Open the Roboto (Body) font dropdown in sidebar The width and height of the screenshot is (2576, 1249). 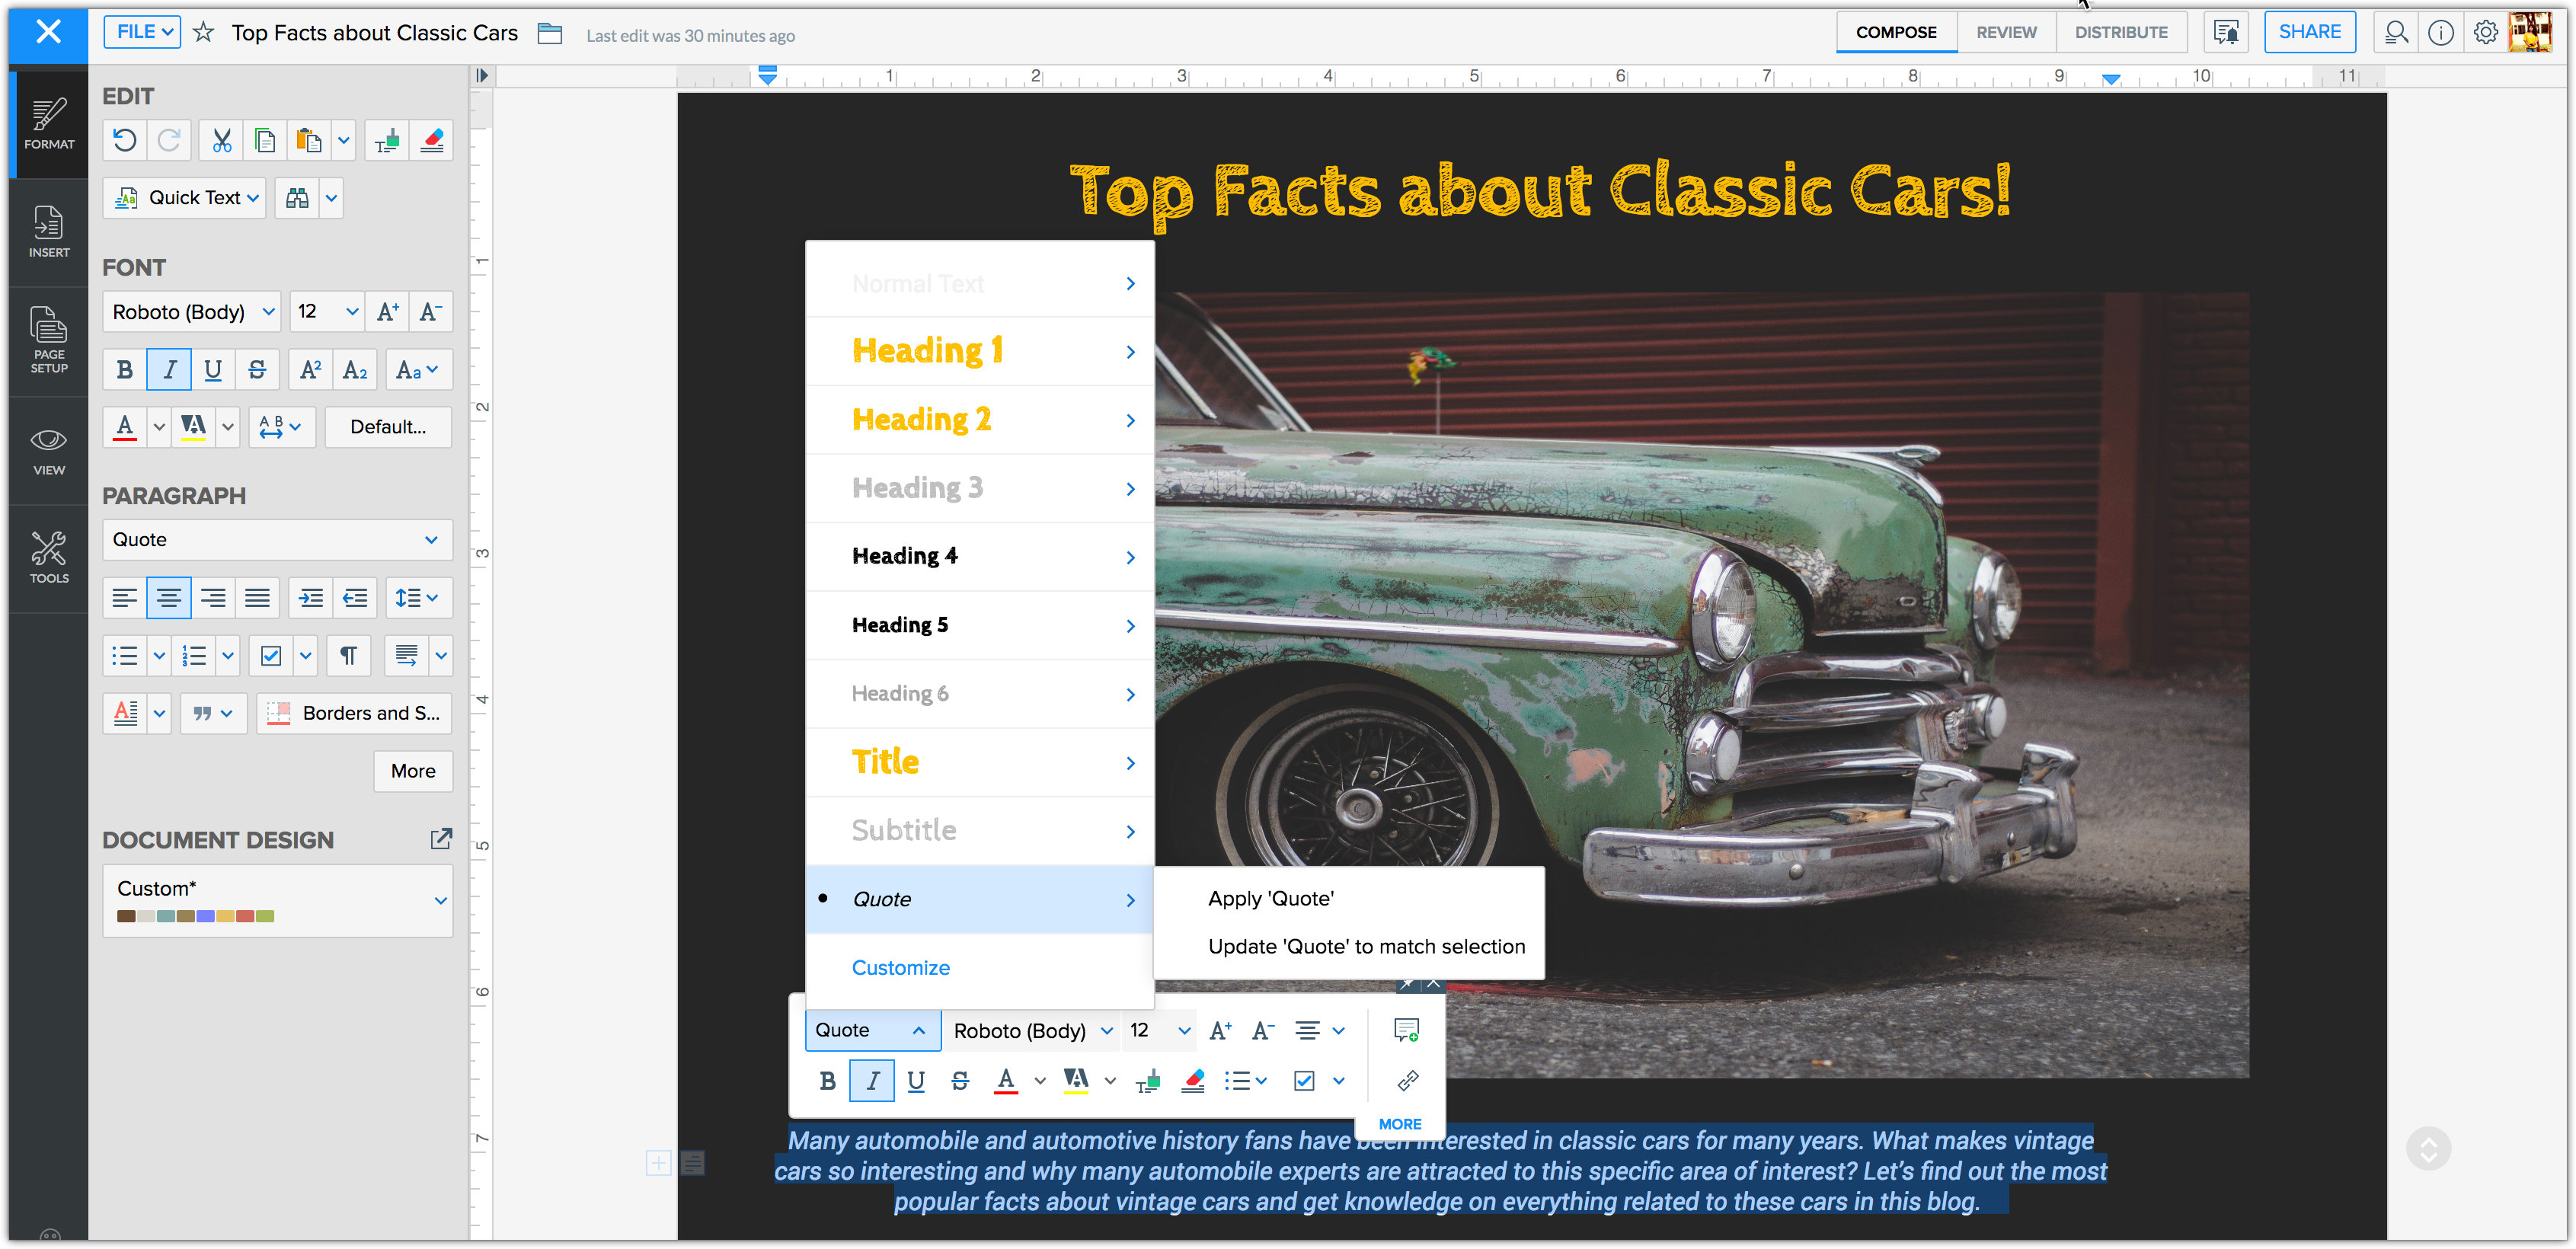coord(193,312)
